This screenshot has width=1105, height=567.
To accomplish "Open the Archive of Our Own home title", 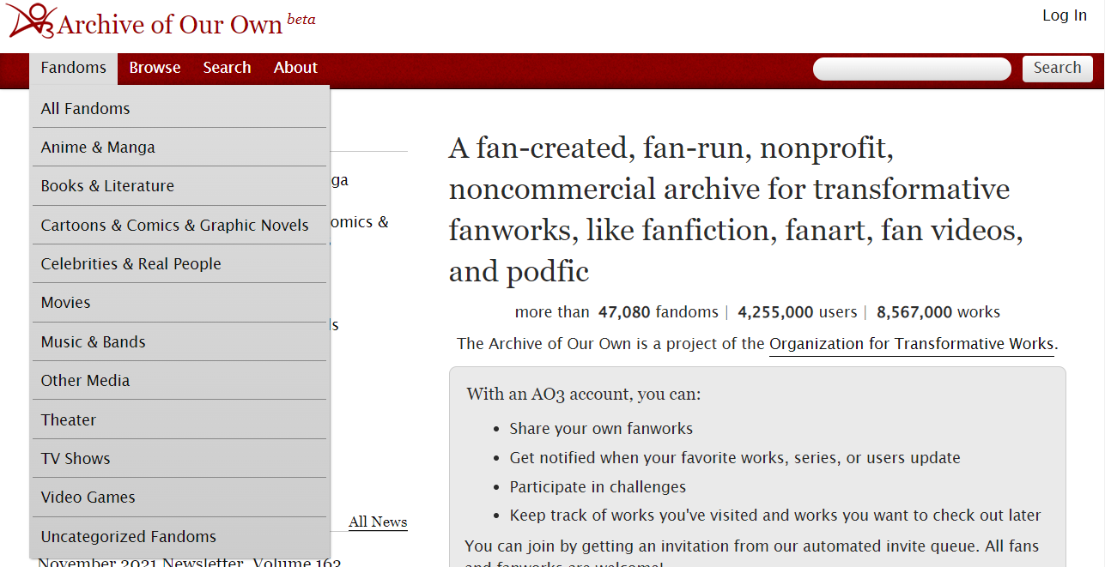I will pyautogui.click(x=170, y=25).
